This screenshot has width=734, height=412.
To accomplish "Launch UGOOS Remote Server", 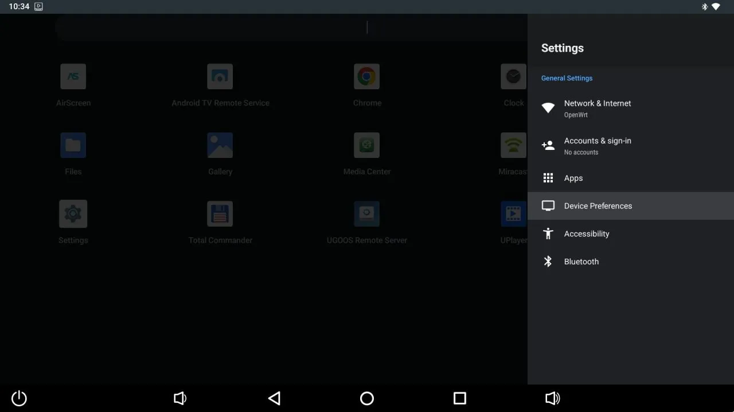I will [x=367, y=213].
